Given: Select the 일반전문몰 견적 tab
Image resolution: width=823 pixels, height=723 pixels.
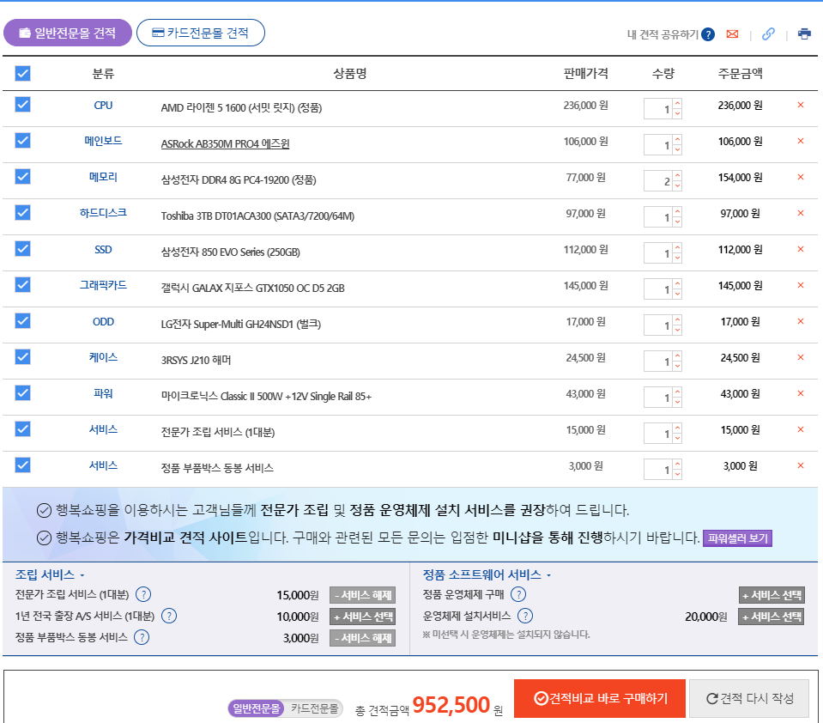Looking at the screenshot, I should pos(68,33).
